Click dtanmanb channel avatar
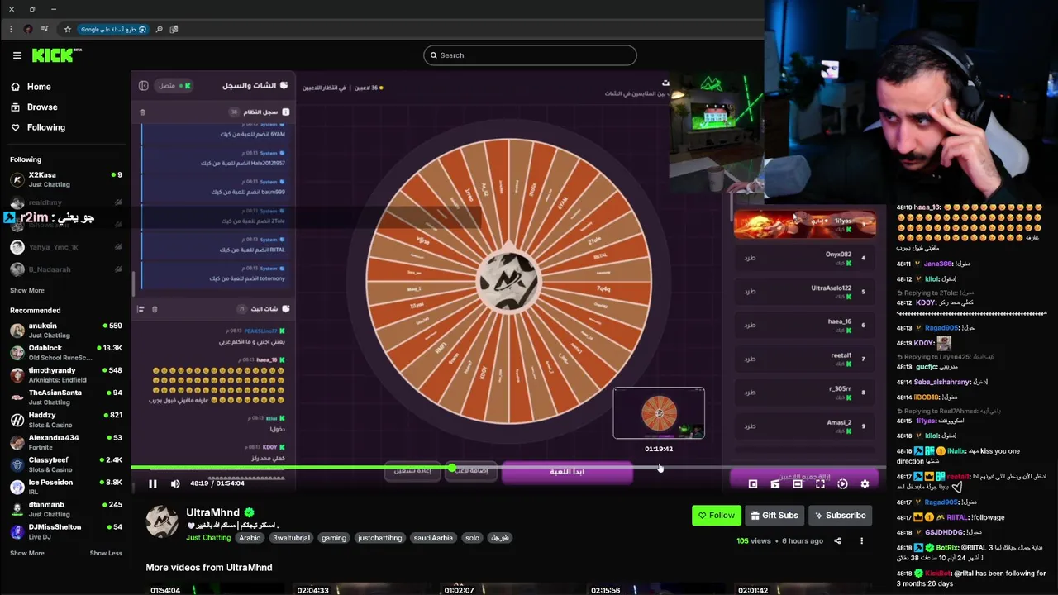Image resolution: width=1058 pixels, height=595 pixels. click(x=17, y=509)
